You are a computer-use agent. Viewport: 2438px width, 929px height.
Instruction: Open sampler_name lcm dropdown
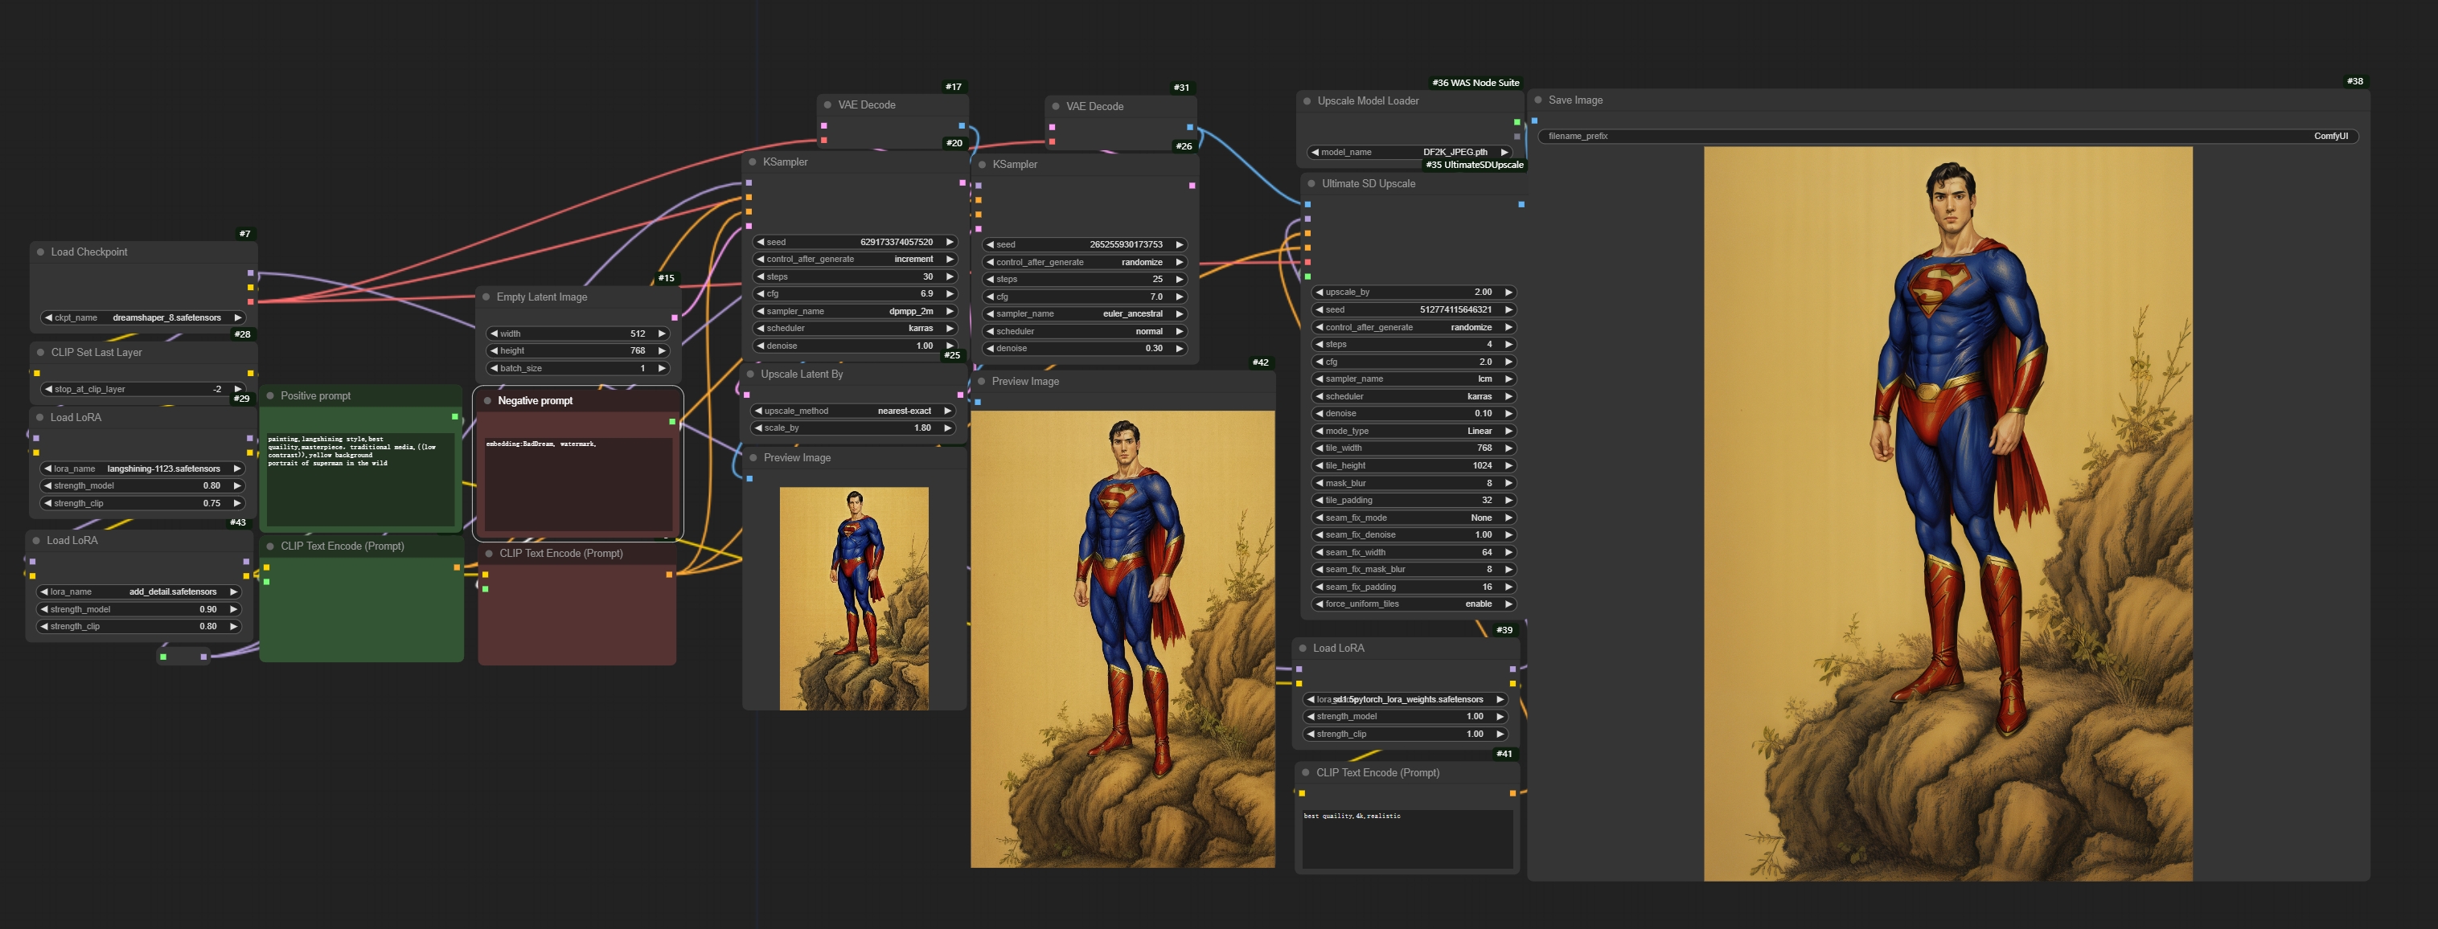[x=1414, y=379]
